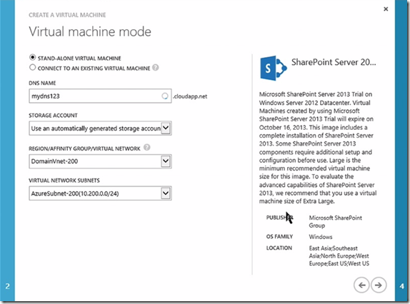Click the DNS name validation spinner icon
Viewport: 410px width, 304px height.
point(165,96)
